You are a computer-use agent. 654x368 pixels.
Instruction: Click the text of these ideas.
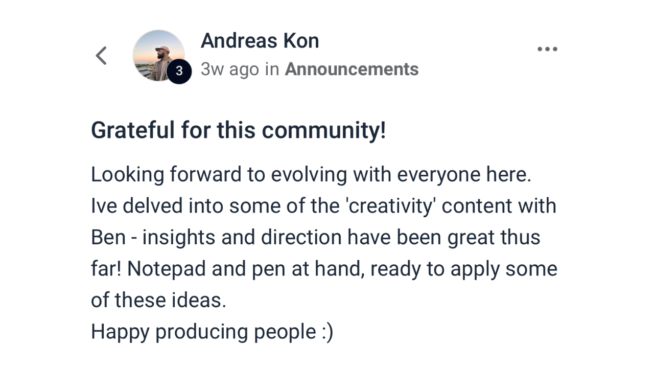click(x=158, y=300)
